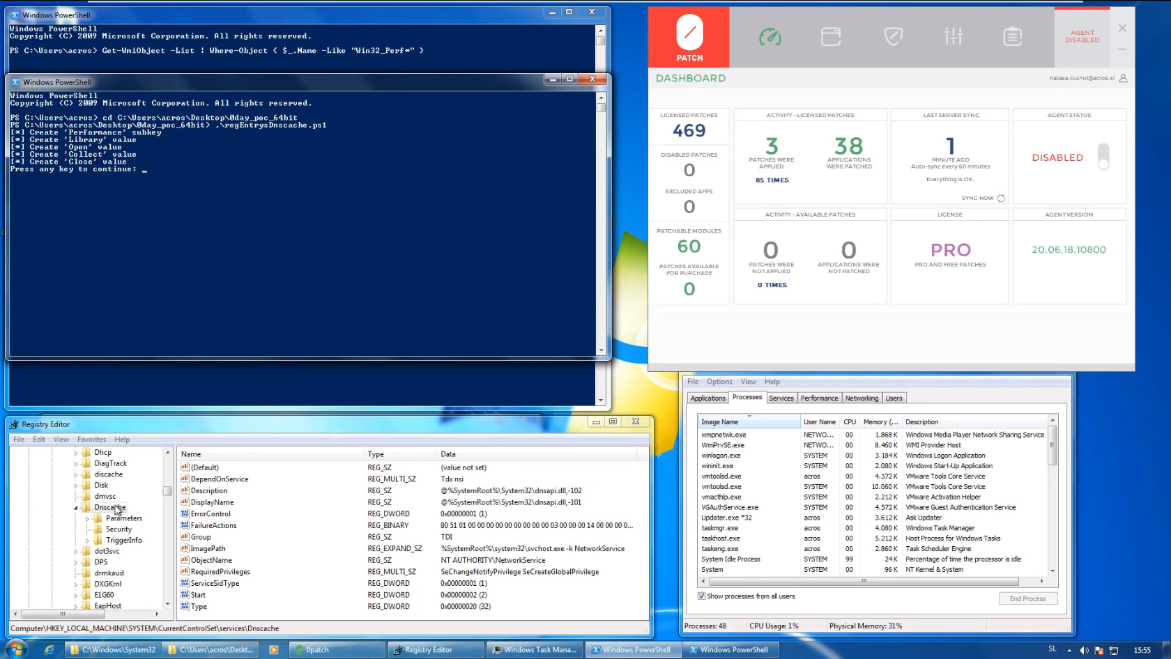Image resolution: width=1171 pixels, height=659 pixels.
Task: Open Registry Editor File menu
Action: pos(19,440)
